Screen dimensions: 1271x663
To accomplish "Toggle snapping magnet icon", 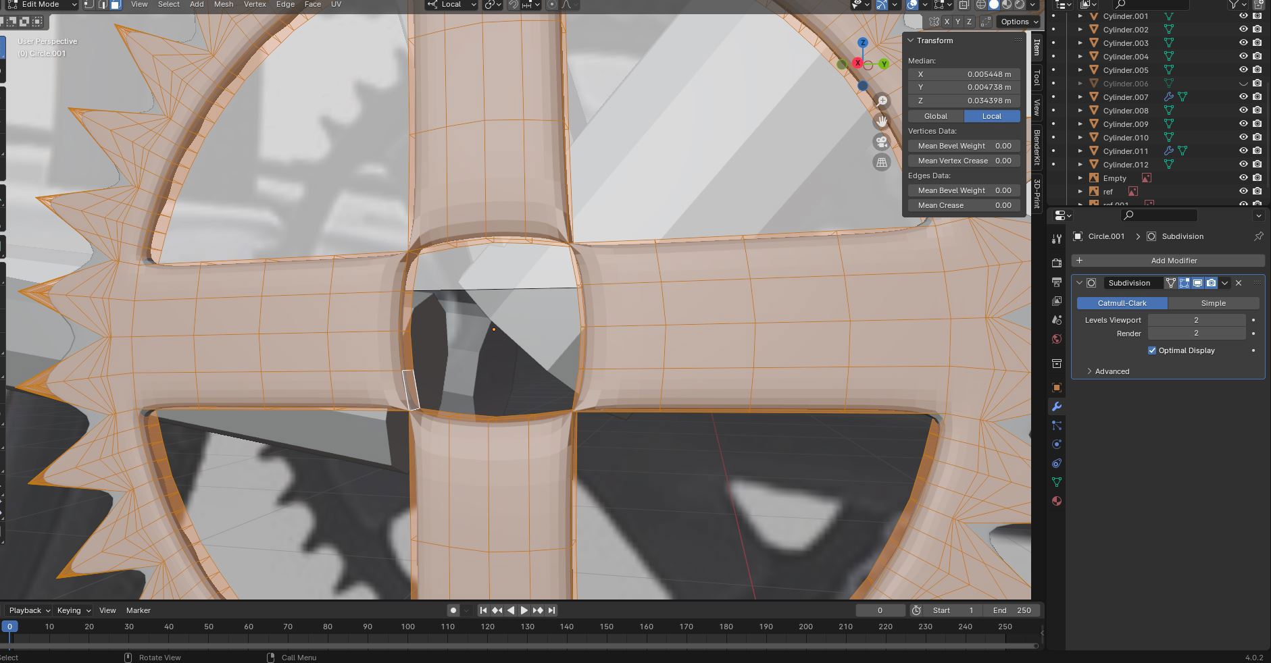I will (514, 4).
